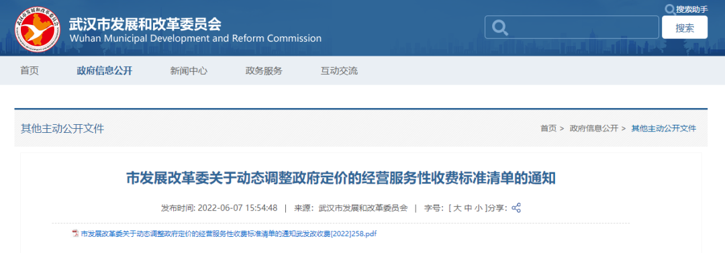This screenshot has height=253, width=725.
Task: Click breadcrumb link 首页
Action: coord(548,129)
